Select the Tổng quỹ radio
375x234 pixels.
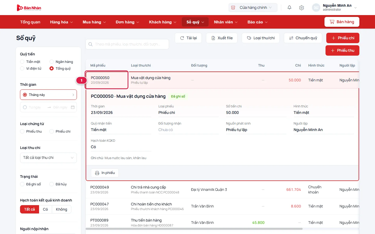pyautogui.click(x=52, y=68)
